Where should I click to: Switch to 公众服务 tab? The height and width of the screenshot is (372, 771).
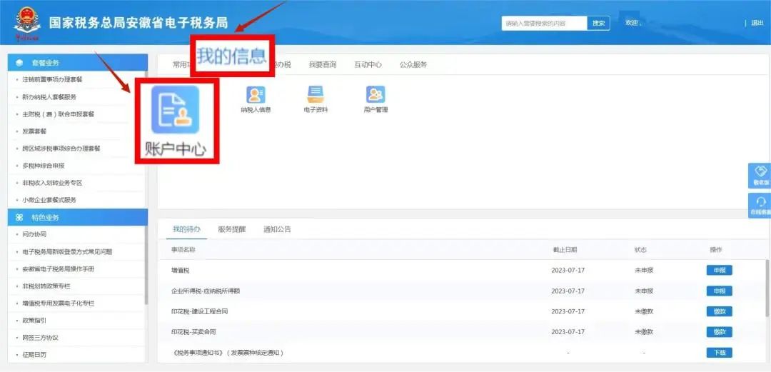click(x=413, y=64)
